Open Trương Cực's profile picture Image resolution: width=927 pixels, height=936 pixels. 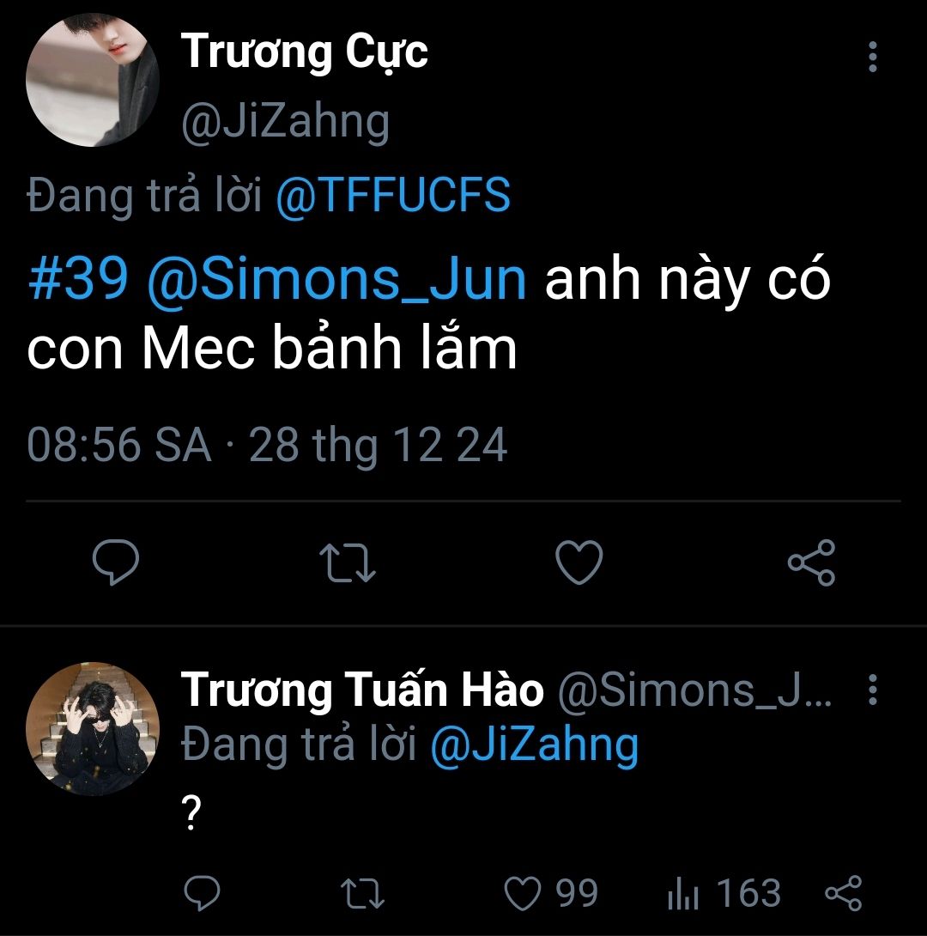coord(93,80)
